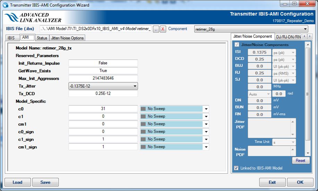Click the tab strip left scroll arrow

(x=304, y=36)
